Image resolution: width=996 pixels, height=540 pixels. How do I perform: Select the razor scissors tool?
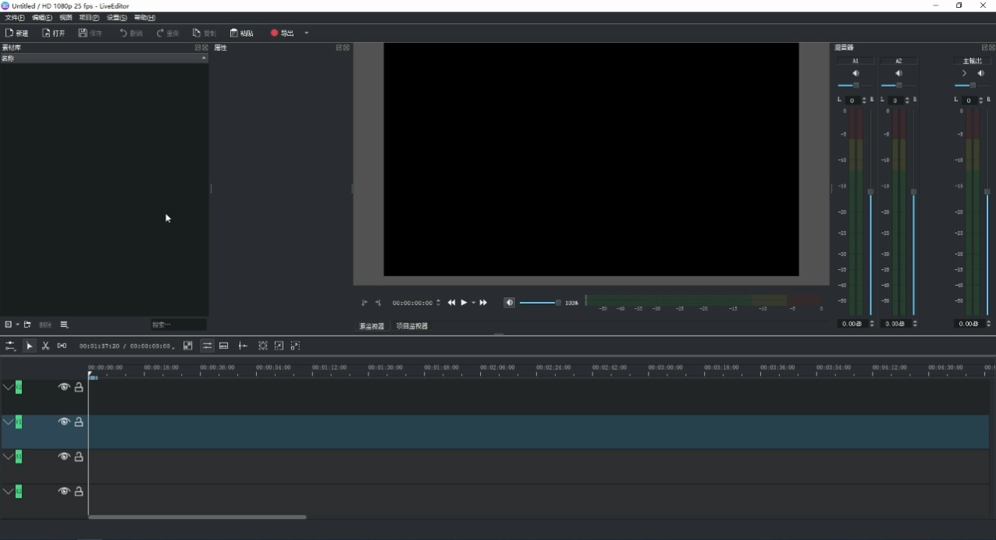click(46, 346)
